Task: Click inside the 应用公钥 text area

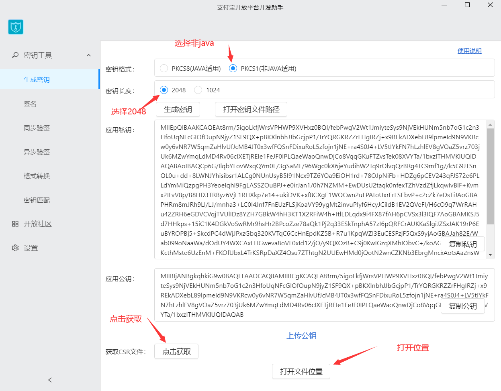Action: pos(324,295)
